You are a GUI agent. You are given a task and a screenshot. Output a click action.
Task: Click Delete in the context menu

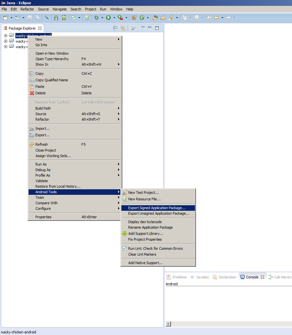coord(75,93)
